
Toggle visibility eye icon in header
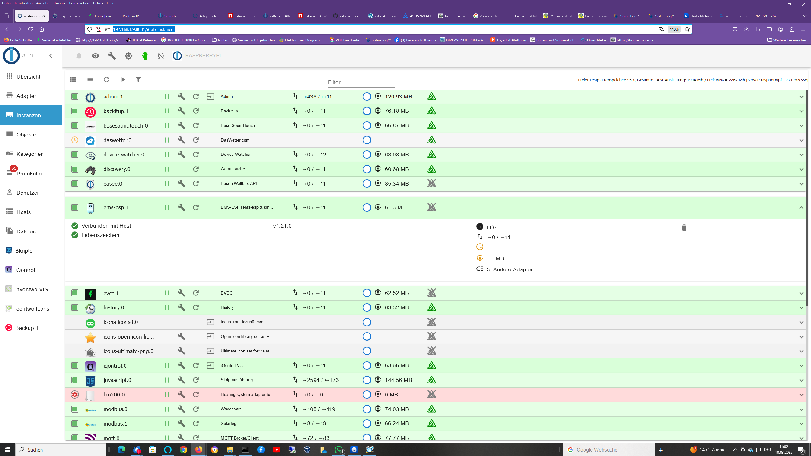(x=95, y=56)
